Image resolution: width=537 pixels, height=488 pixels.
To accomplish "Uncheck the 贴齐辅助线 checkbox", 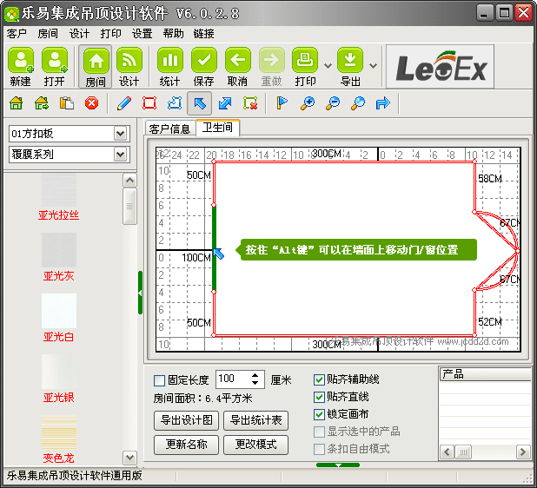I will tap(319, 379).
